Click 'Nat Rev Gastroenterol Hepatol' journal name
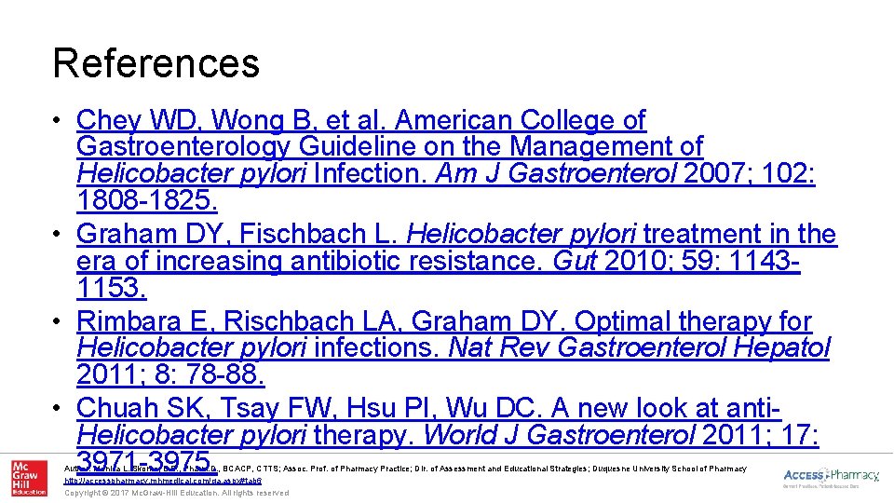 pyautogui.click(x=639, y=348)
